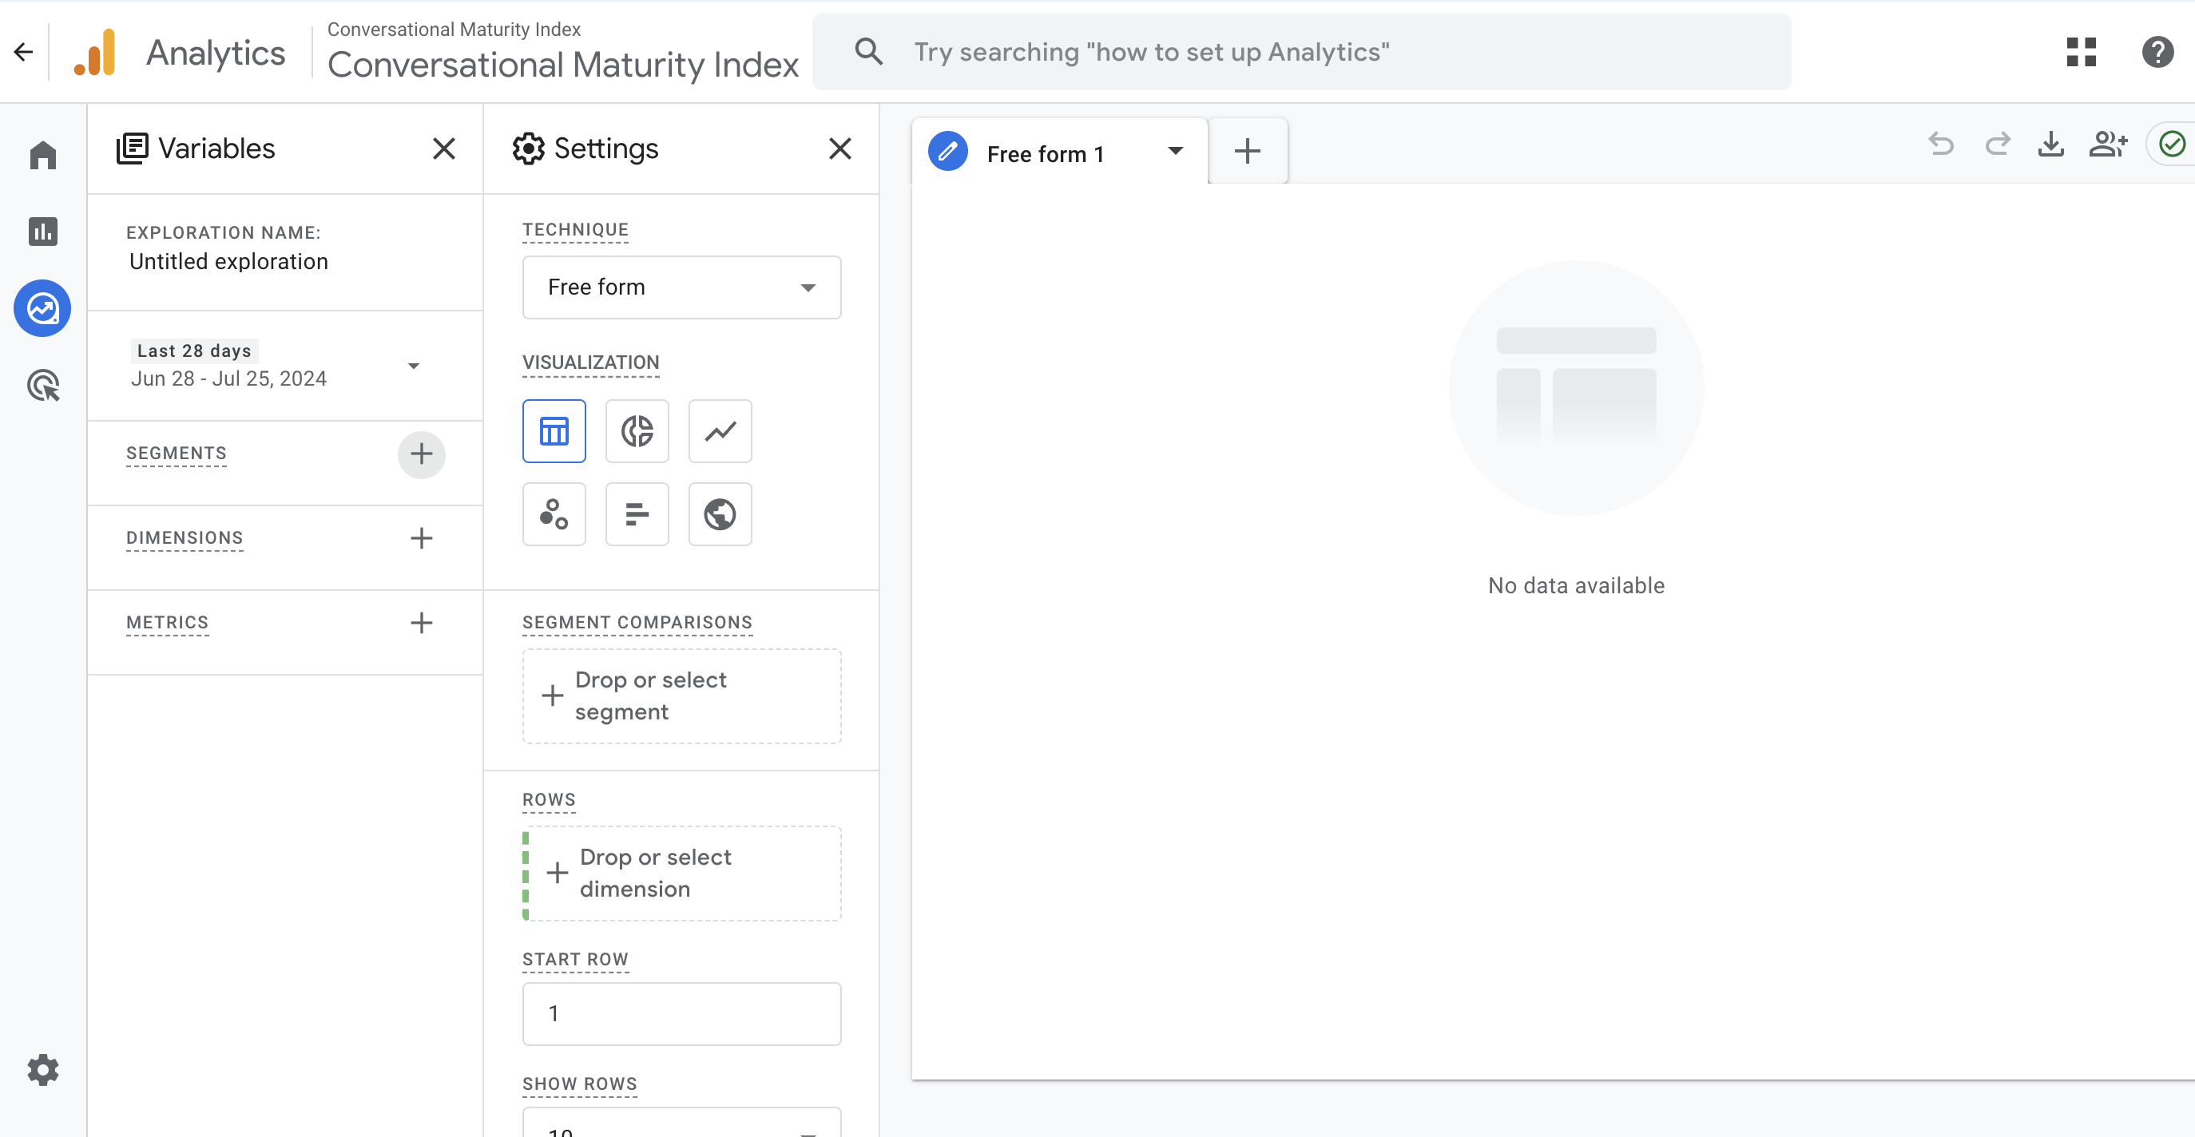This screenshot has height=1137, width=2195.
Task: Select the Geo map visualization
Action: [720, 514]
